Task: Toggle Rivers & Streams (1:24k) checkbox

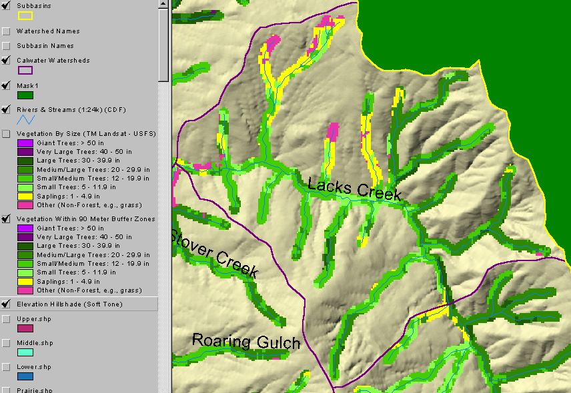Action: 6,110
